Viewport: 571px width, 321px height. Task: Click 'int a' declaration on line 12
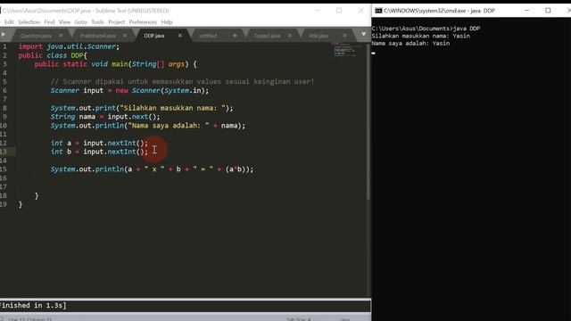(x=62, y=143)
